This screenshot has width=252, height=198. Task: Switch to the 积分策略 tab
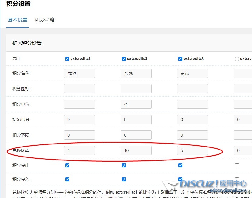coord(45,20)
